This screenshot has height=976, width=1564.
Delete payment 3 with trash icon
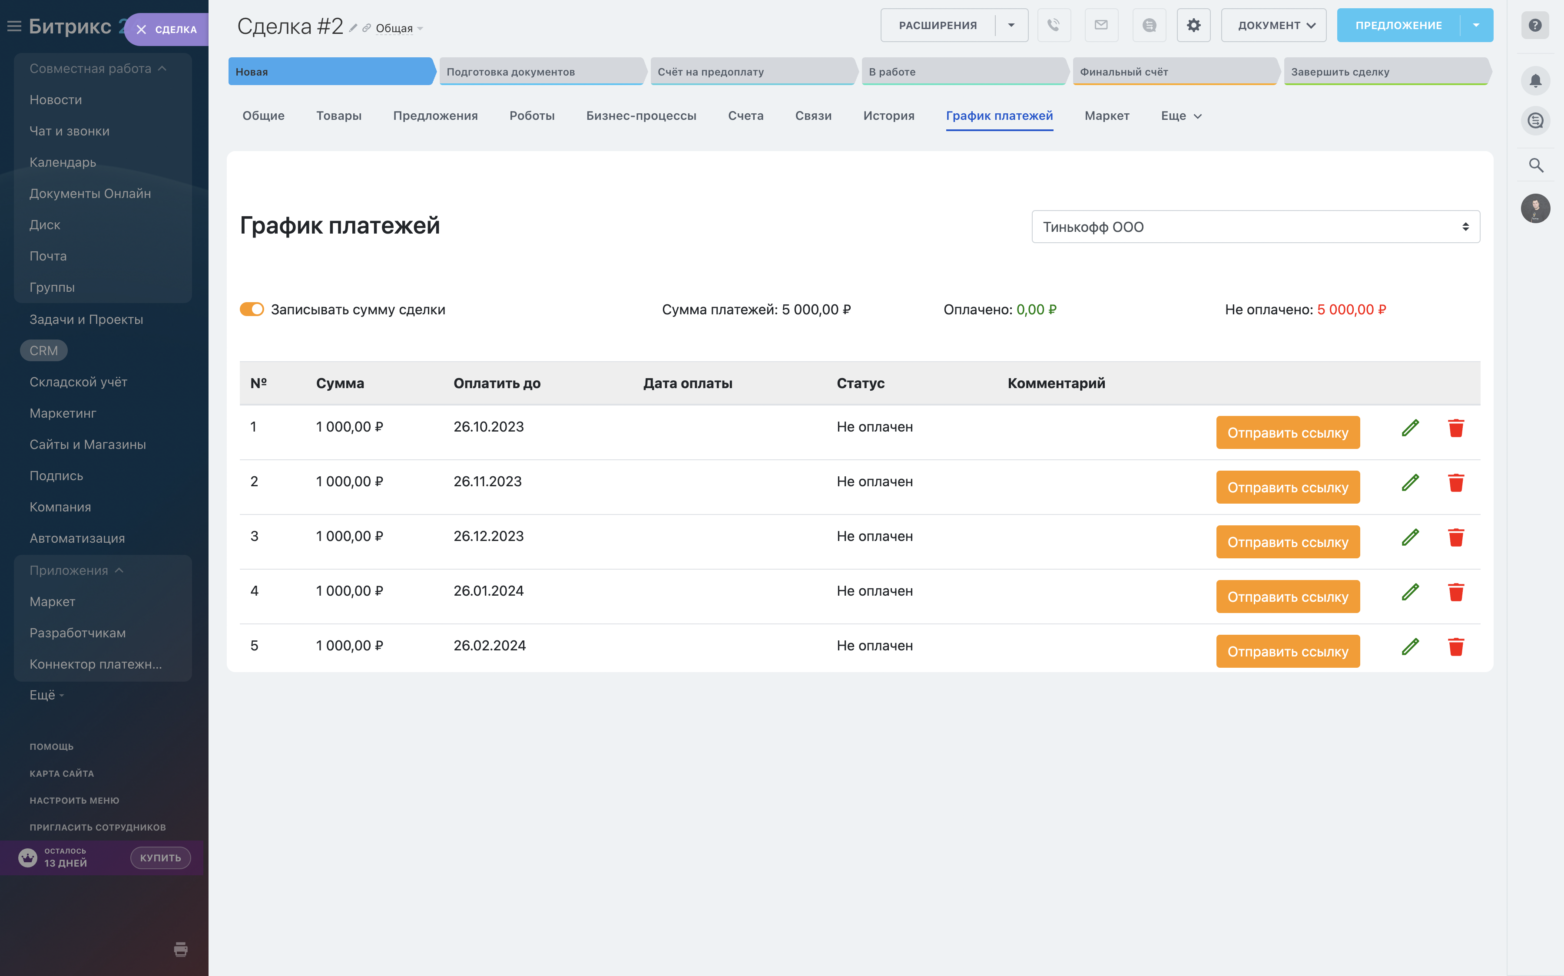pos(1455,537)
